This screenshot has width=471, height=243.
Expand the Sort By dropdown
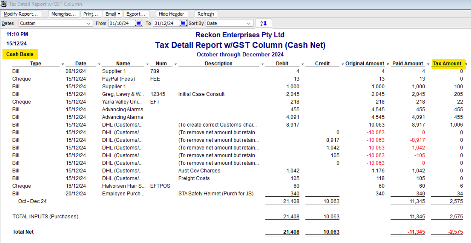248,23
